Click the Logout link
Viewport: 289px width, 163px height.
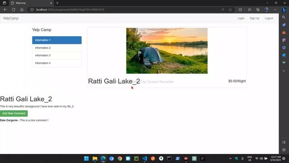[x=269, y=18]
